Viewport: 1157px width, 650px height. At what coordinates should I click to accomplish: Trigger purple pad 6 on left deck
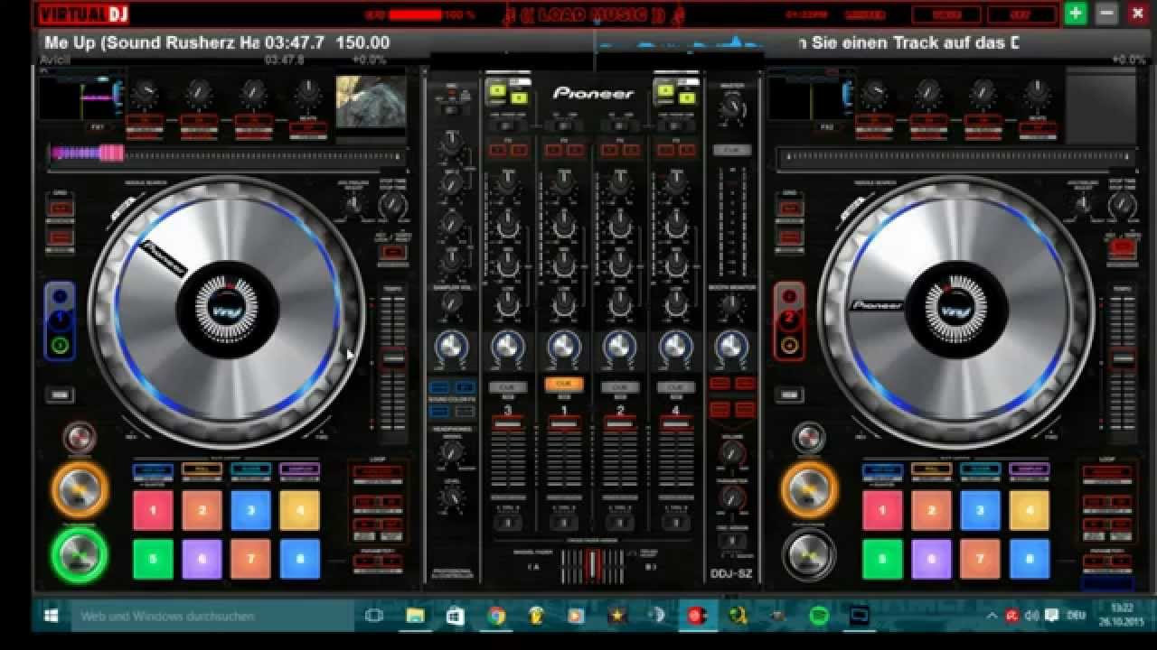202,559
